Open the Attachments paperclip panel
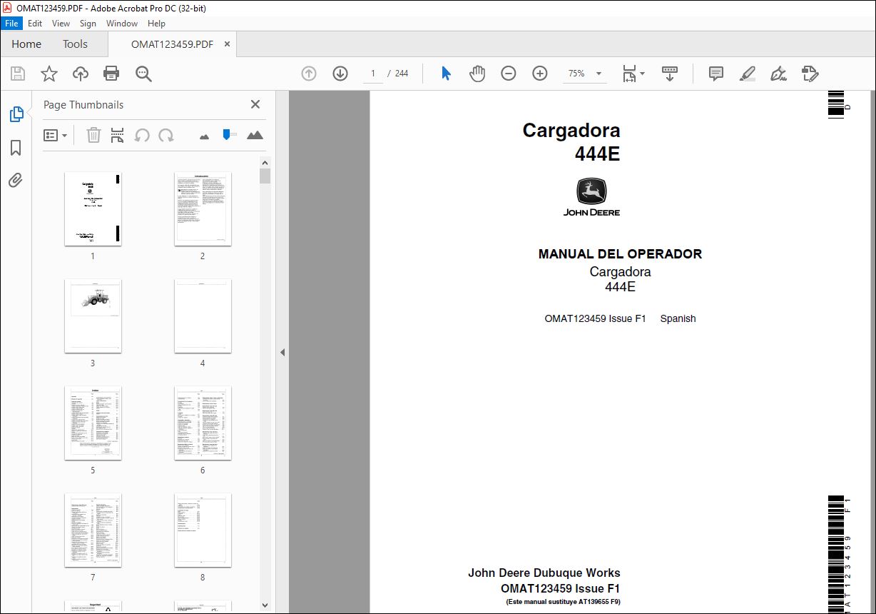876x614 pixels. 16,181
